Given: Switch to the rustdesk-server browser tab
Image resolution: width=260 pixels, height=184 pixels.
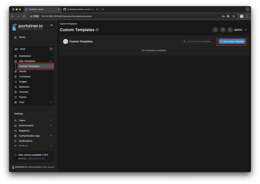Looking at the screenshot, I should coord(79,9).
